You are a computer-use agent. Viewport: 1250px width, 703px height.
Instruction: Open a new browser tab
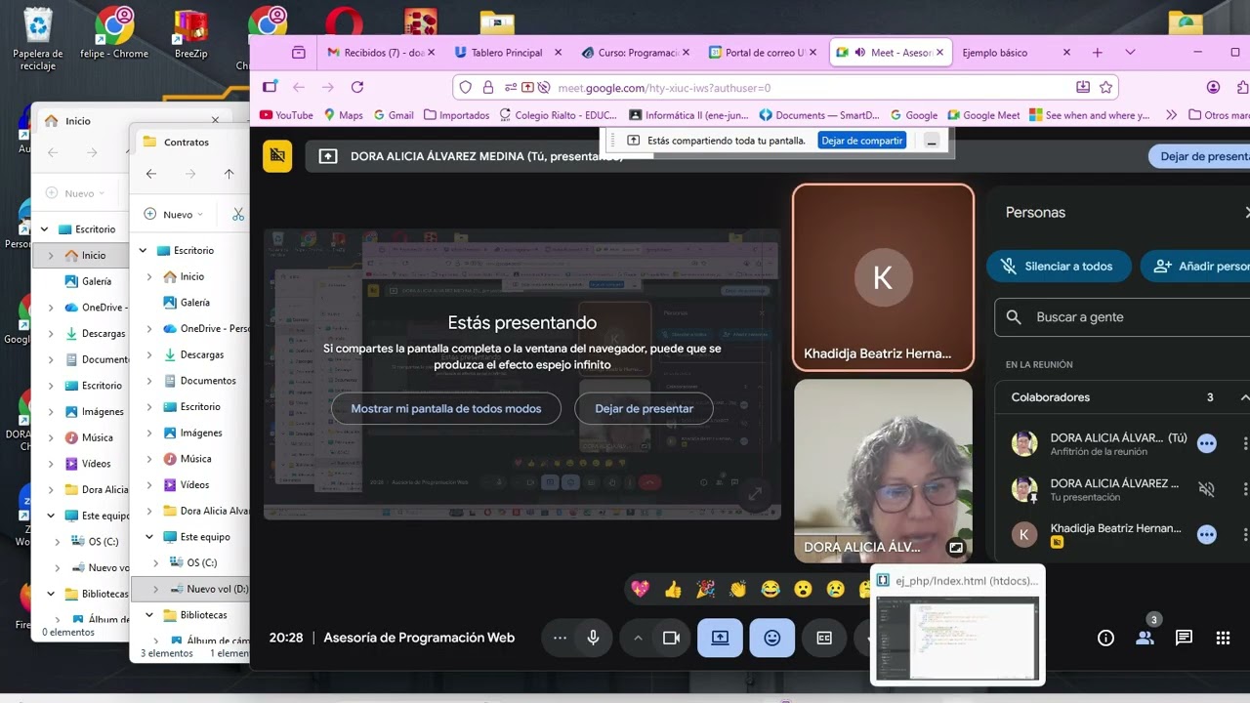(1098, 53)
